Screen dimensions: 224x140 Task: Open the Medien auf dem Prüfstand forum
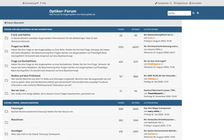[x=26, y=76]
